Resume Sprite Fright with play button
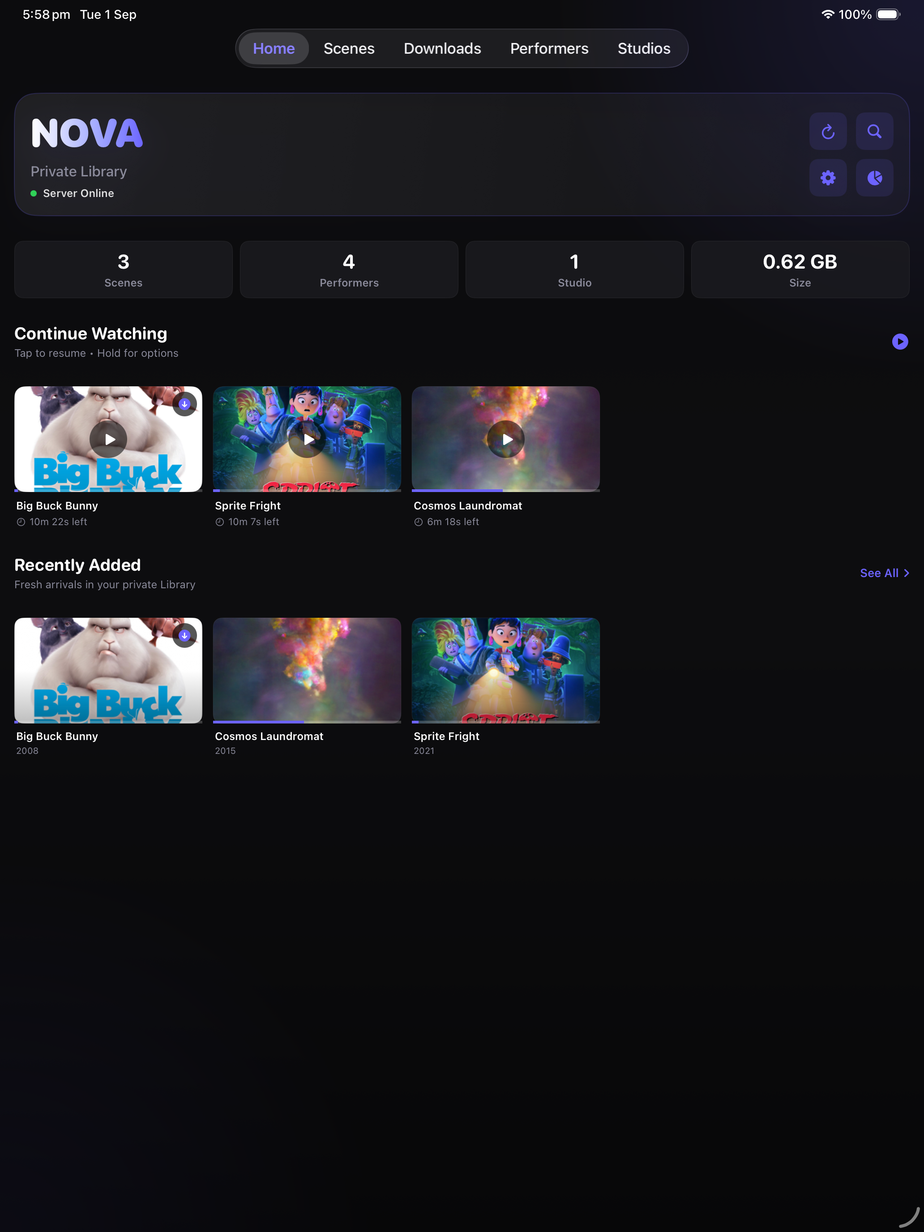This screenshot has width=924, height=1232. (x=307, y=440)
